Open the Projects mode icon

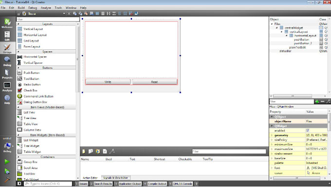click(7, 74)
